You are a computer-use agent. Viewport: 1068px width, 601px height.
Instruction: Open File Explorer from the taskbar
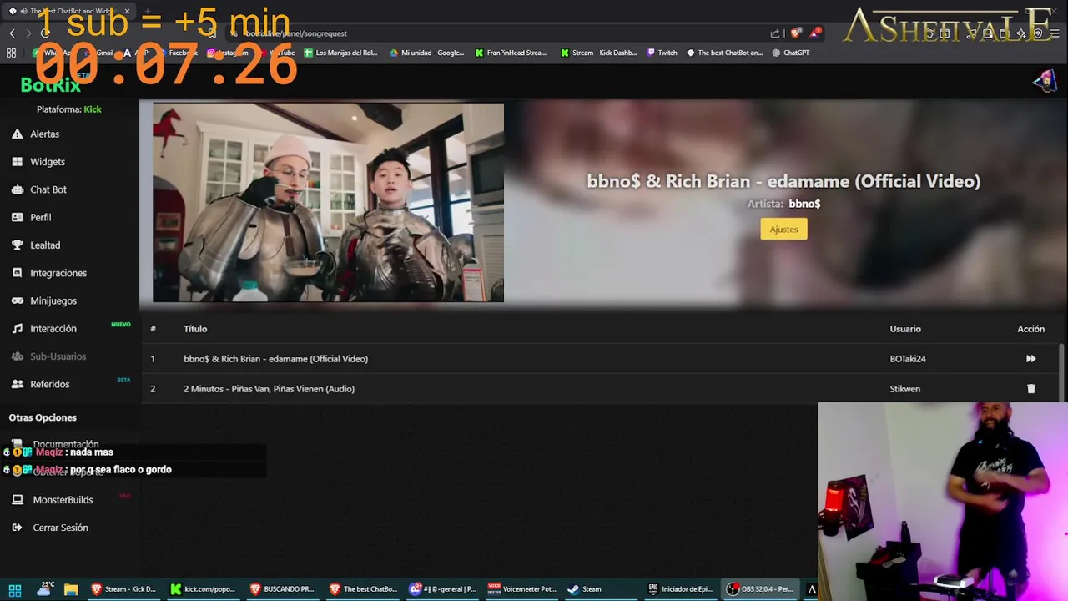point(70,589)
